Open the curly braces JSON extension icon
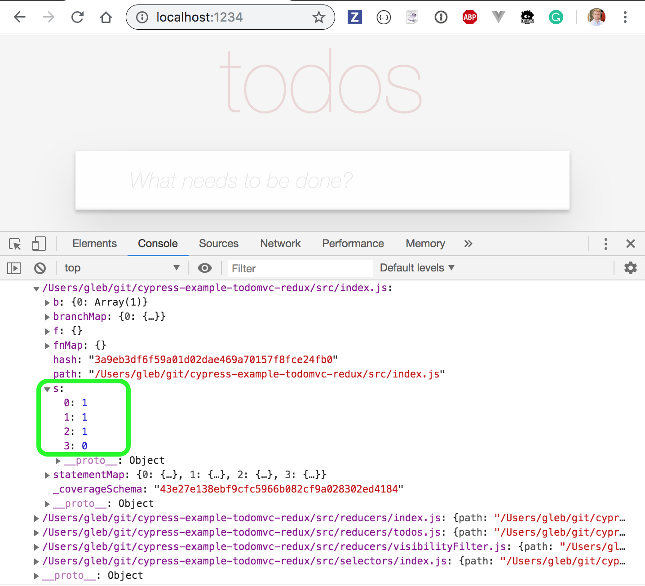Image resolution: width=645 pixels, height=586 pixels. pyautogui.click(x=384, y=18)
